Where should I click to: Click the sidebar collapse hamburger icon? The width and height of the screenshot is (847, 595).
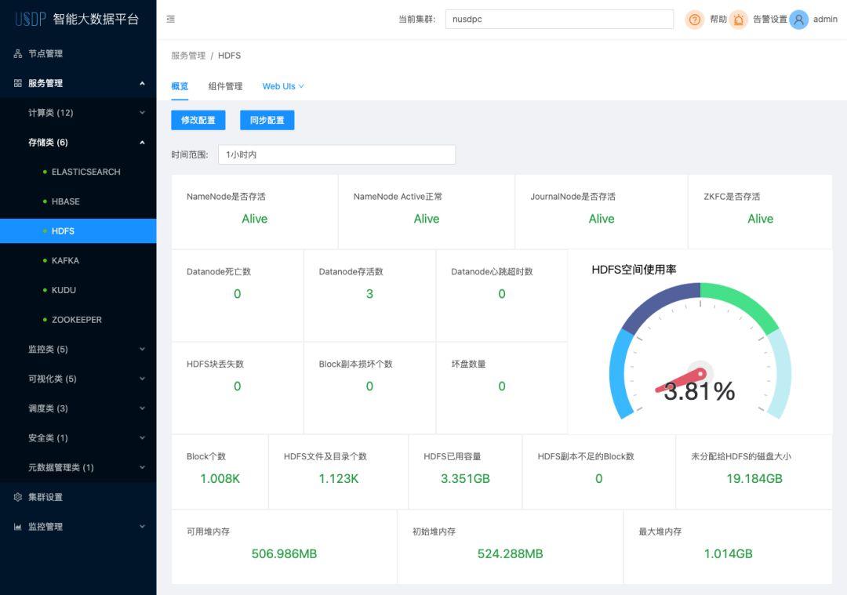[x=171, y=19]
